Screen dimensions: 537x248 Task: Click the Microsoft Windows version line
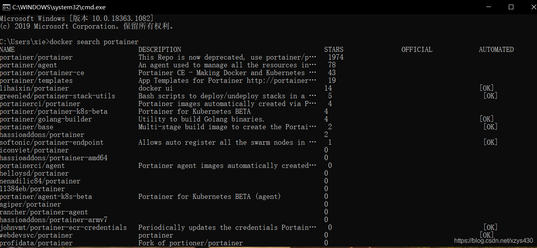click(77, 19)
